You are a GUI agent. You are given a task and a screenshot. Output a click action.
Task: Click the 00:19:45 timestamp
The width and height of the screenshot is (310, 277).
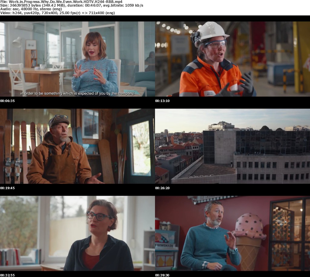(x=7, y=188)
